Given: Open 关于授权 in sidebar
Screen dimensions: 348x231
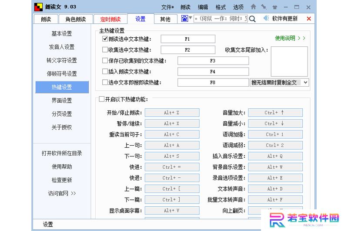Looking at the screenshot, I should [x=62, y=127].
